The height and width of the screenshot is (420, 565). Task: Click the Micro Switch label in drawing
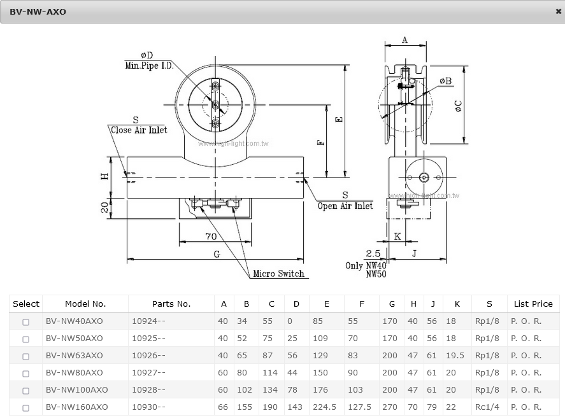(x=278, y=274)
